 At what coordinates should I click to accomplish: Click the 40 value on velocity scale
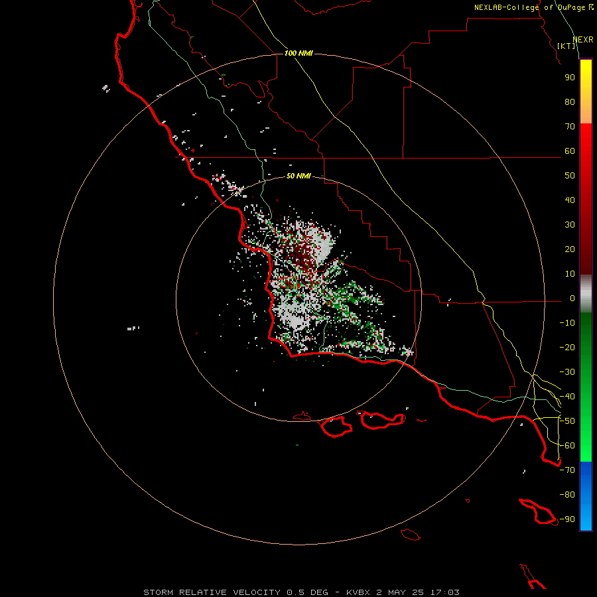[x=570, y=200]
